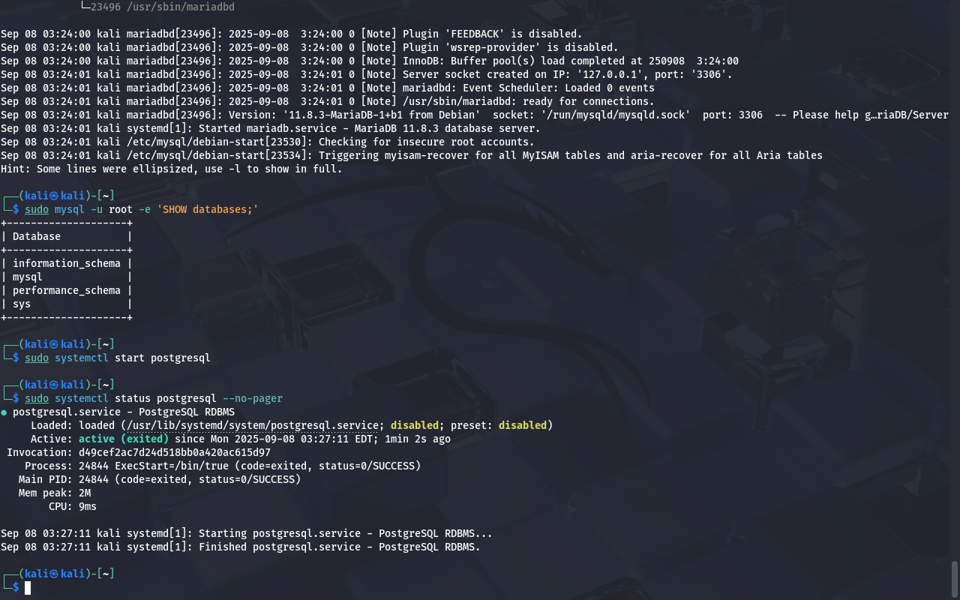
Task: Click 'InnoDB: Buffer pool(s) load completed' log line
Action: [x=370, y=61]
